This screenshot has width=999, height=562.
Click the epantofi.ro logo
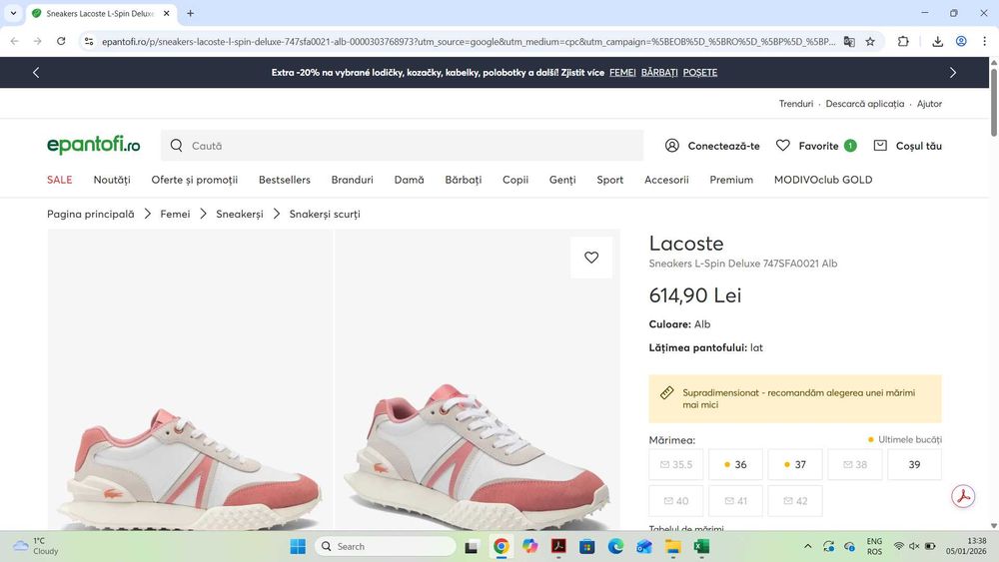[x=94, y=145]
